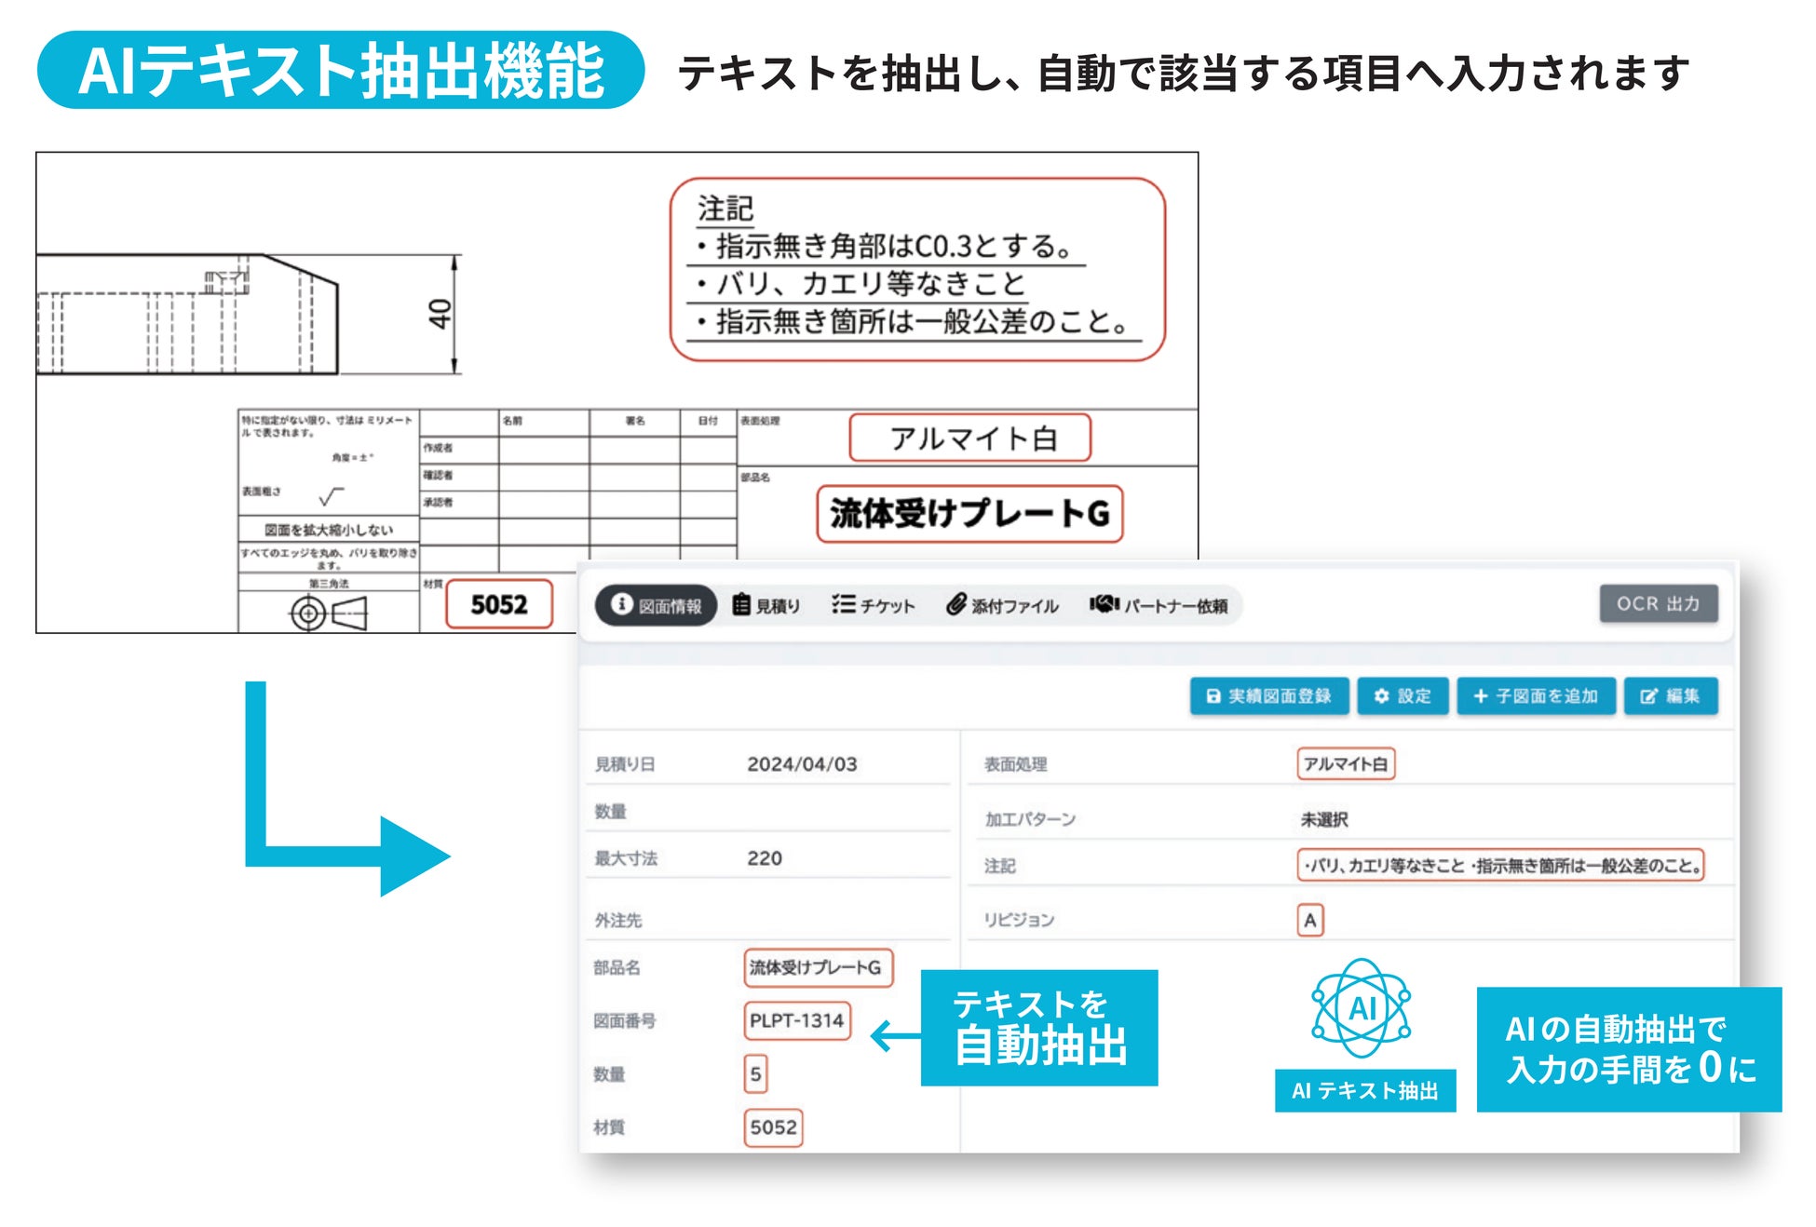1816x1227 pixels.
Task: Click the handshake icon for パートナー依頼
Action: (x=1104, y=605)
